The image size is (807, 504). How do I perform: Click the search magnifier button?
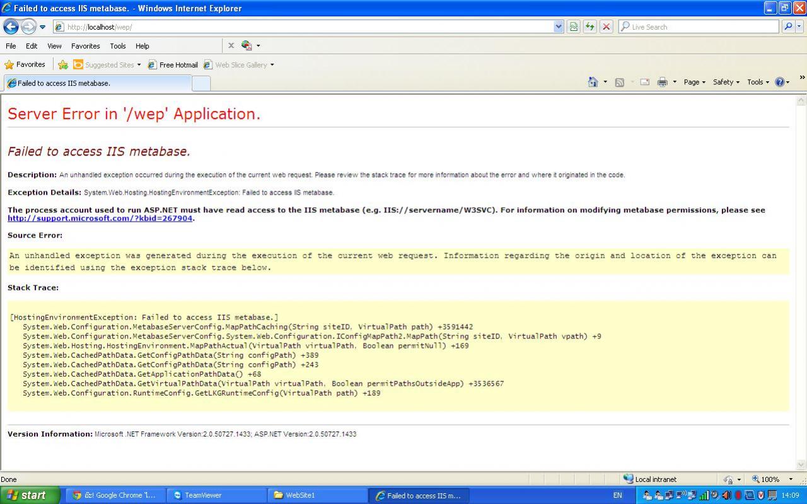click(x=787, y=26)
